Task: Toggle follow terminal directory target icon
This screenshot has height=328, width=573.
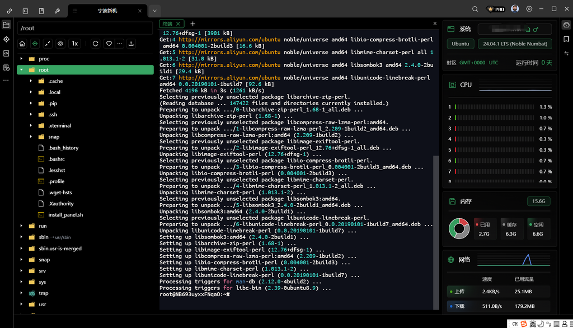Action: coord(35,44)
